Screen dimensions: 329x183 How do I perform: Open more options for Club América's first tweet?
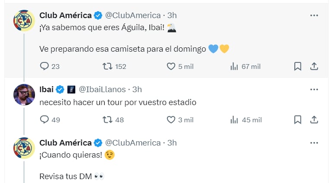(x=314, y=16)
